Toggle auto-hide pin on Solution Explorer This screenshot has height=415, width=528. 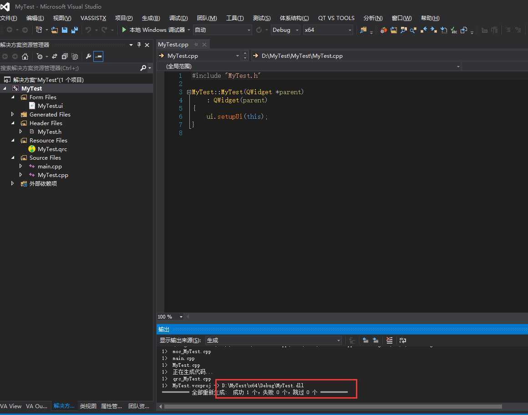tap(139, 45)
